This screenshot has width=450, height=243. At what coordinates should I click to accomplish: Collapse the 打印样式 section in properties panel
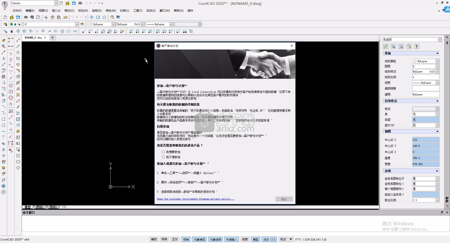click(x=437, y=101)
